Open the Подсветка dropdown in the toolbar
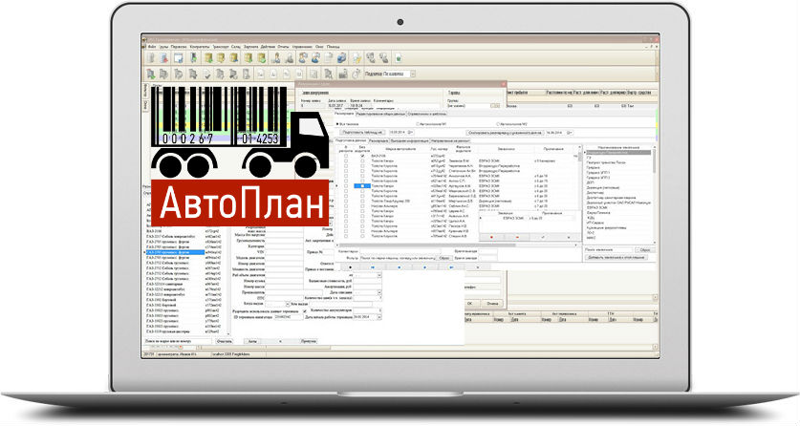 [x=413, y=74]
